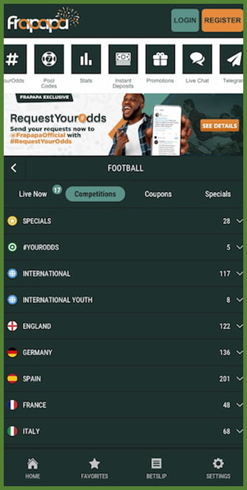
Task: Expand the ENGLAND competitions list
Action: click(x=124, y=326)
